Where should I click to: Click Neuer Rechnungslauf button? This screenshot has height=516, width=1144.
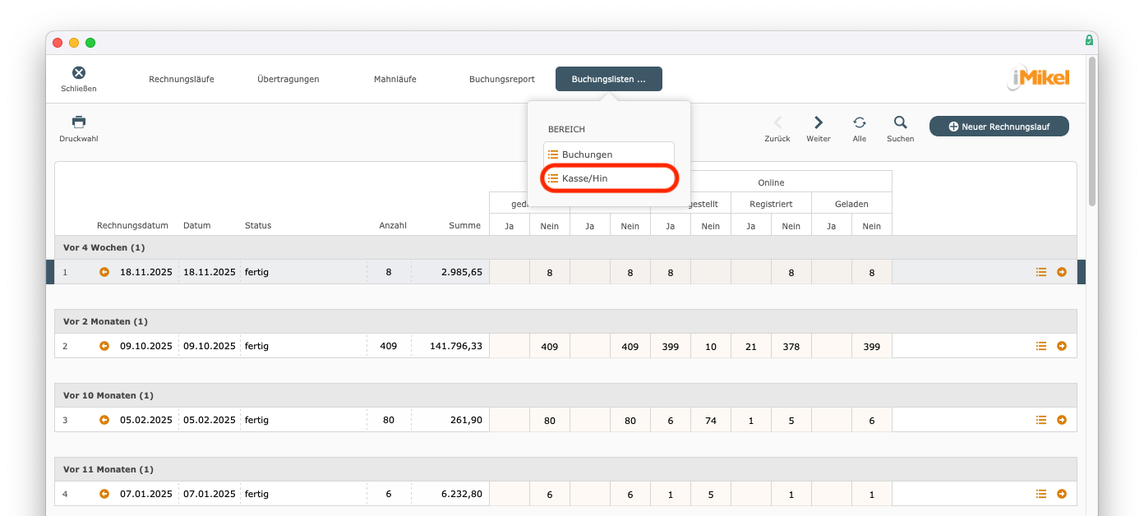[999, 126]
